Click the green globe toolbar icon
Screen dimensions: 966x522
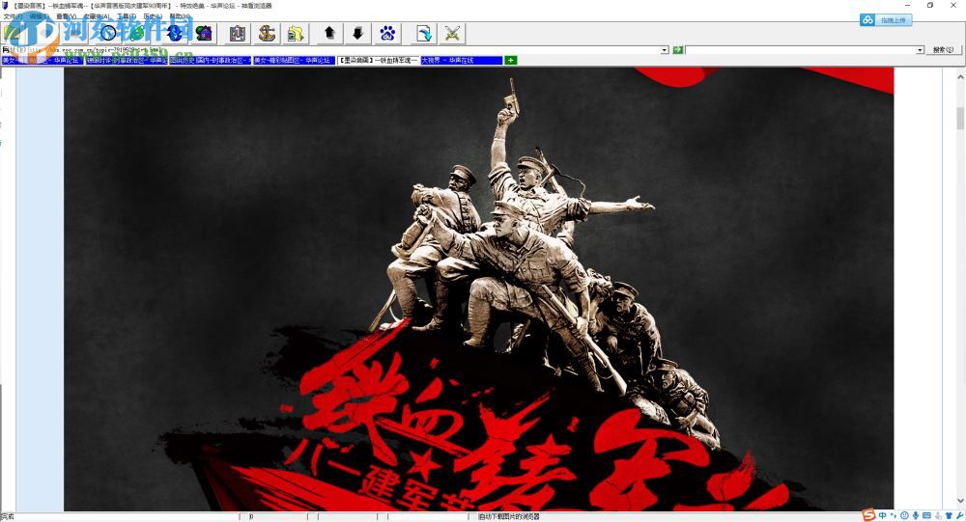(138, 33)
